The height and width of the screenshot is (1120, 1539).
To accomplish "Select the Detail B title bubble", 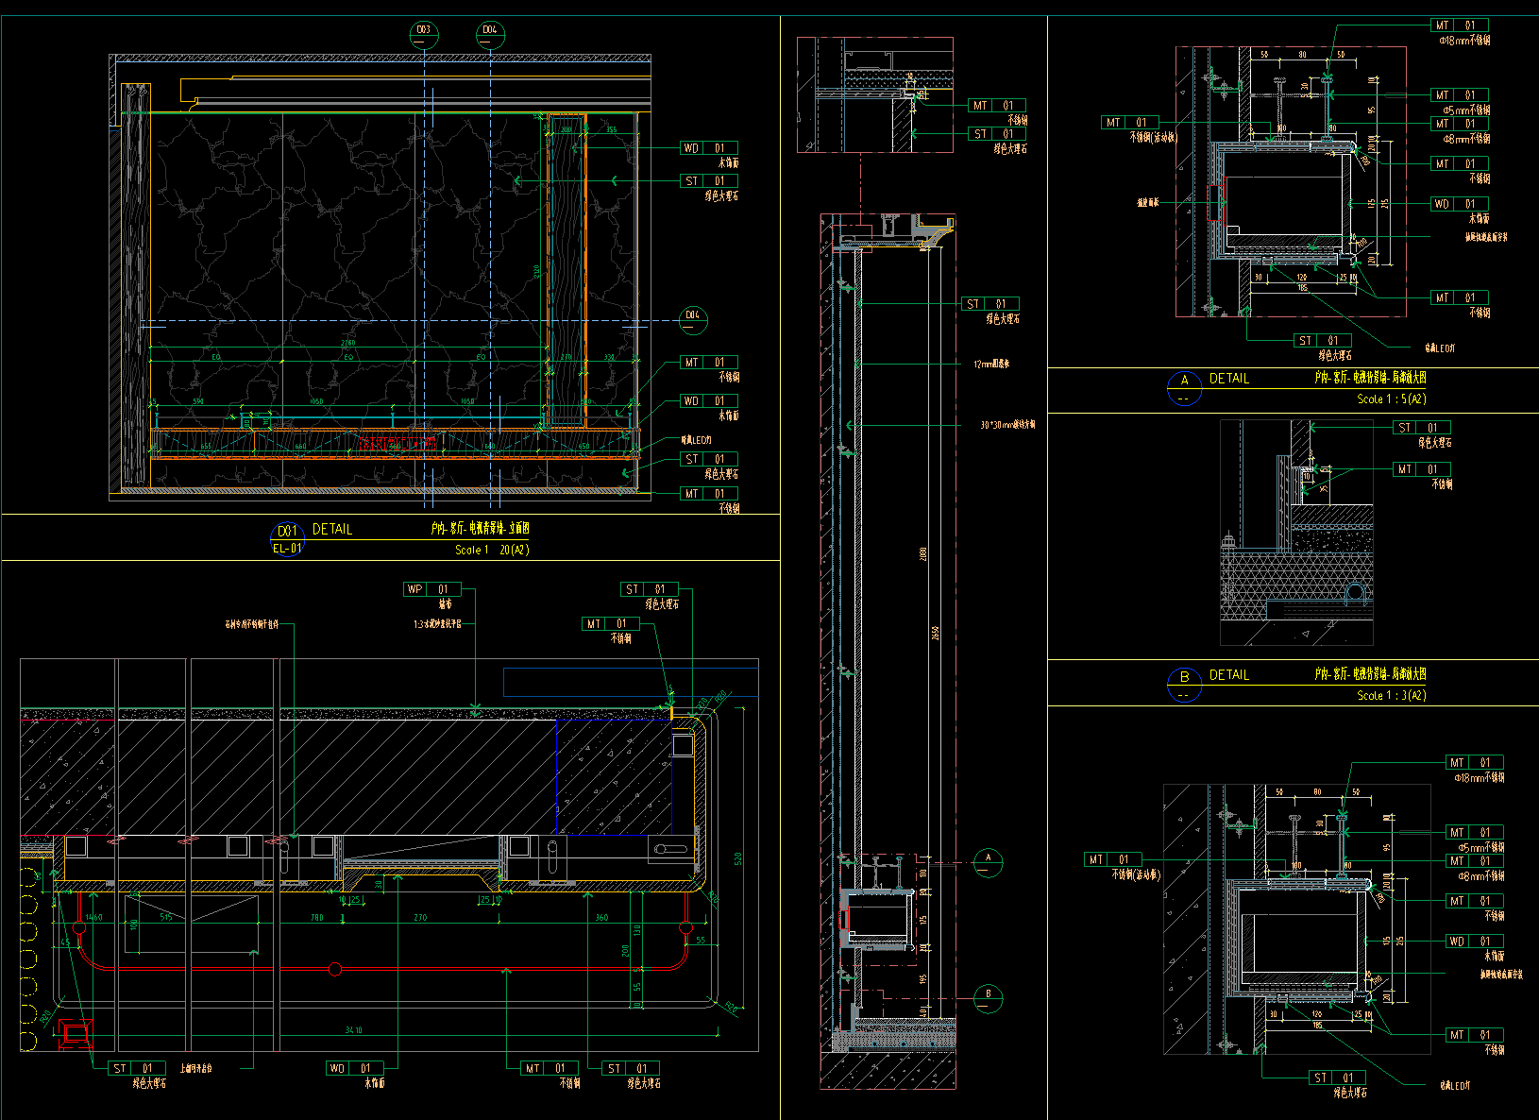I will coord(1184,685).
